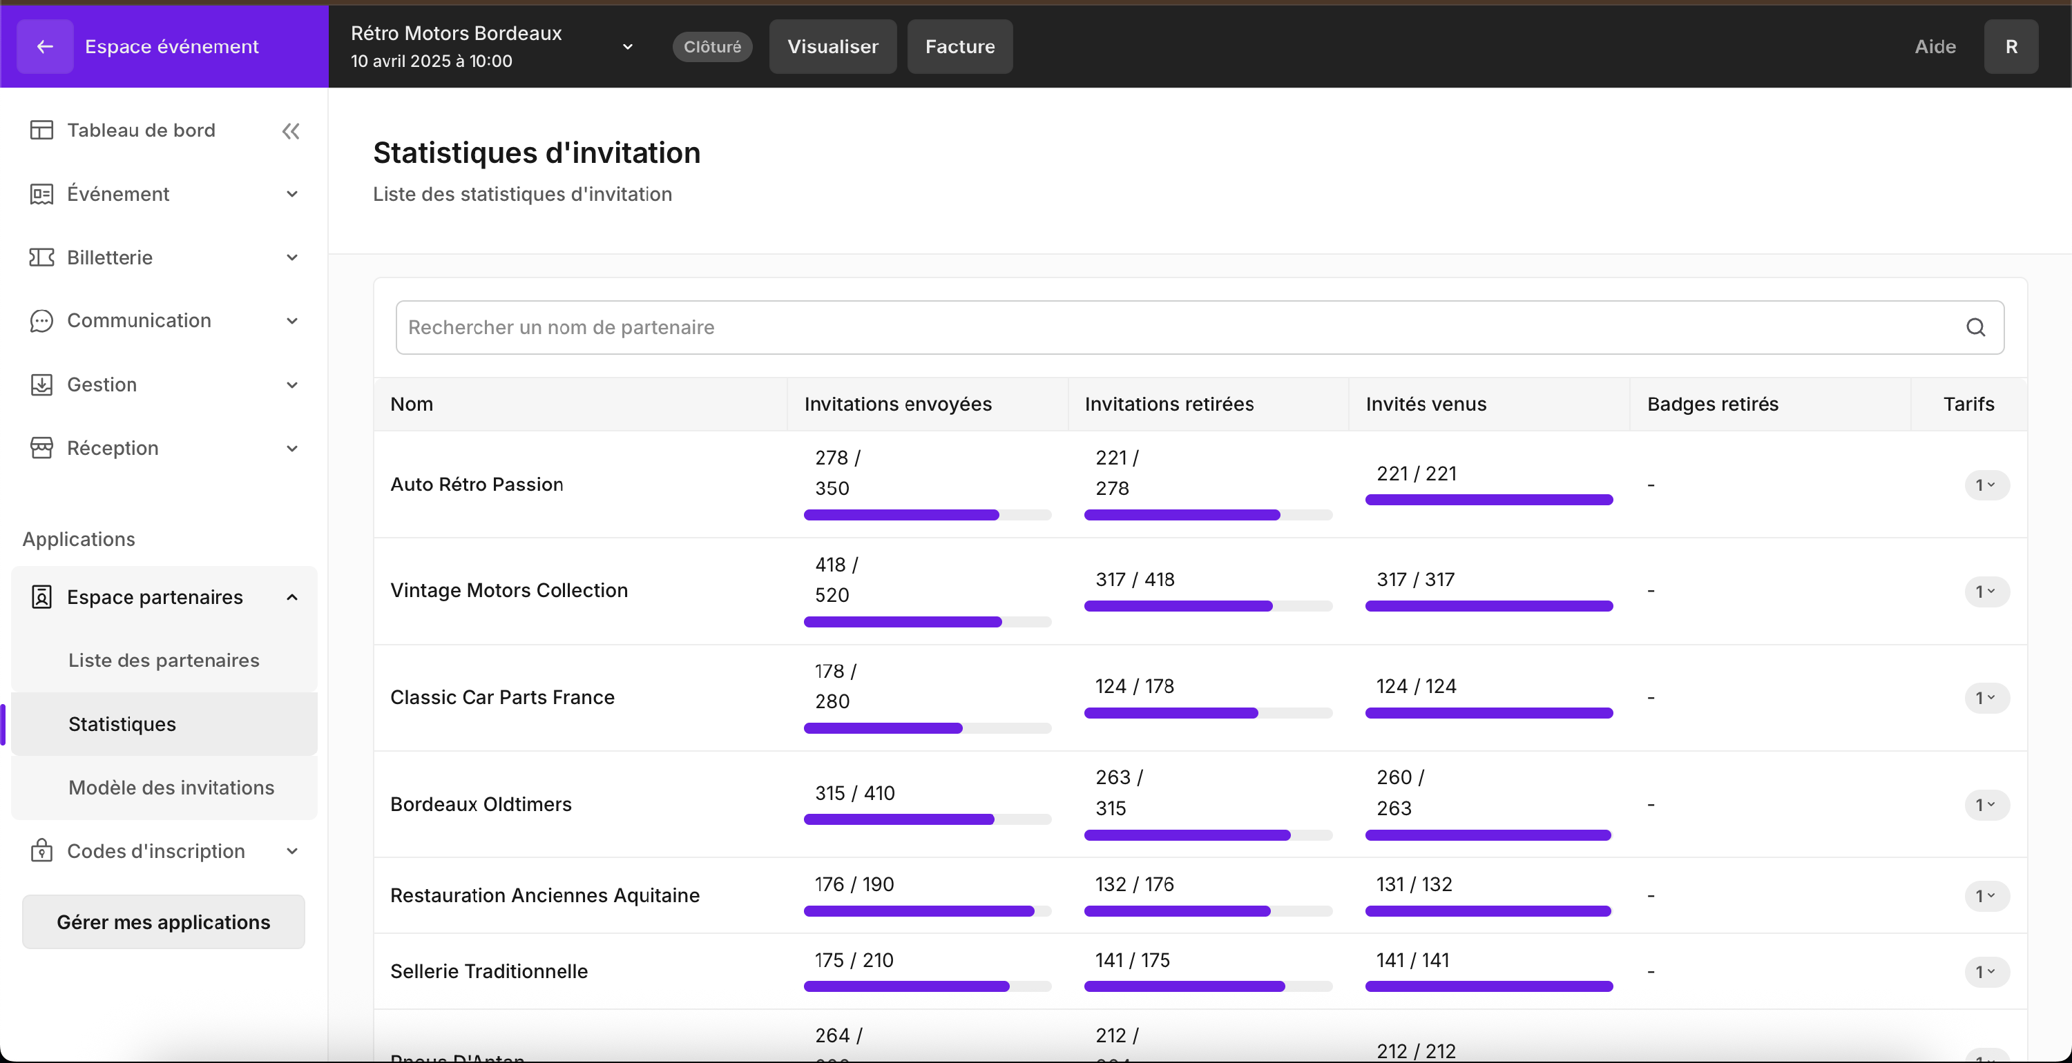Click the Communication chat bubble icon

(41, 321)
